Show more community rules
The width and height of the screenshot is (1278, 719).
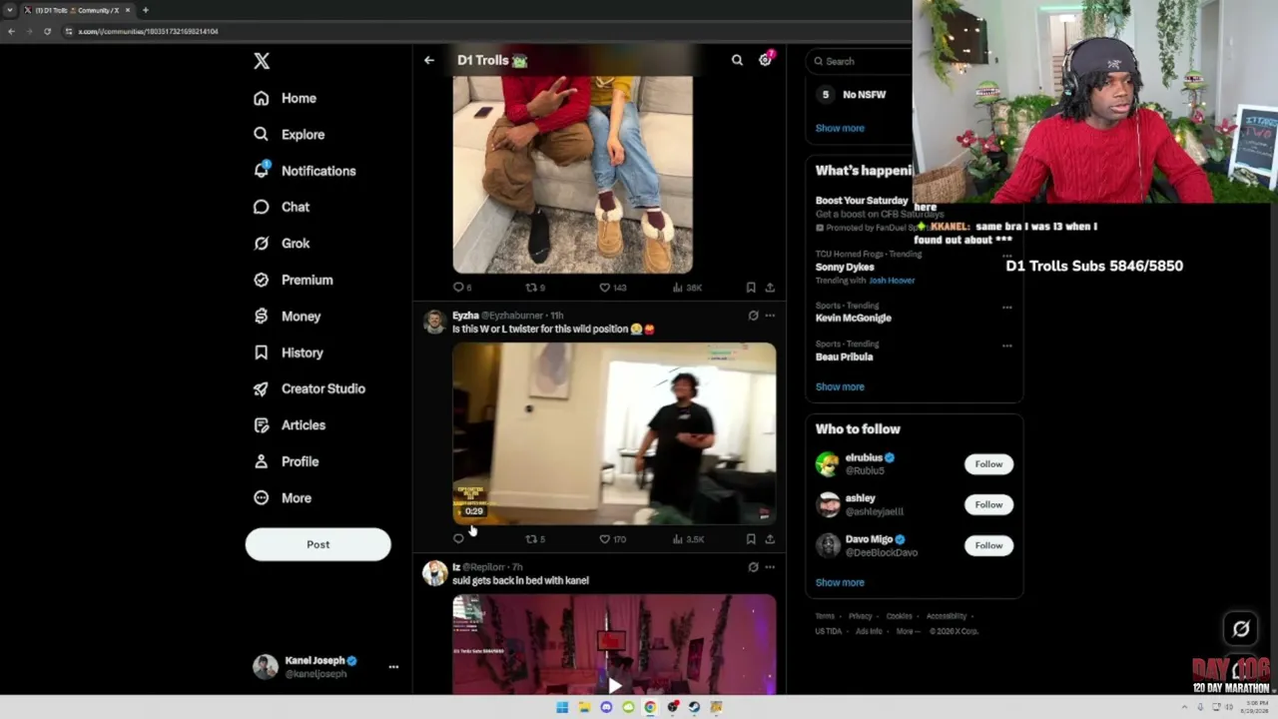click(840, 128)
